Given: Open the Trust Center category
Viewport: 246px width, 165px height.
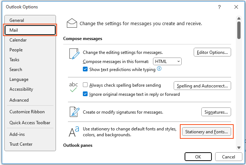Looking at the screenshot, I should (x=30, y=144).
